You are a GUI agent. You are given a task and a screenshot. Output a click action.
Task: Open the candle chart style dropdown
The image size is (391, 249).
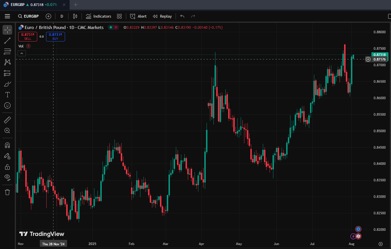[75, 16]
